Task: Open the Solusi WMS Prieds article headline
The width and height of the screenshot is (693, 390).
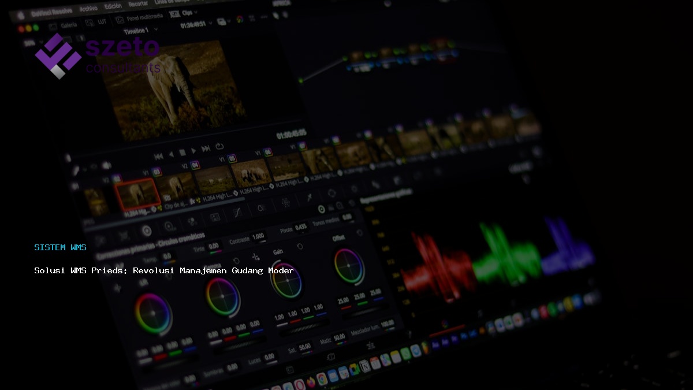Action: point(164,270)
